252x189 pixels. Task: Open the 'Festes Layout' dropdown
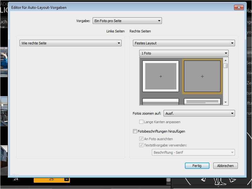(x=184, y=43)
